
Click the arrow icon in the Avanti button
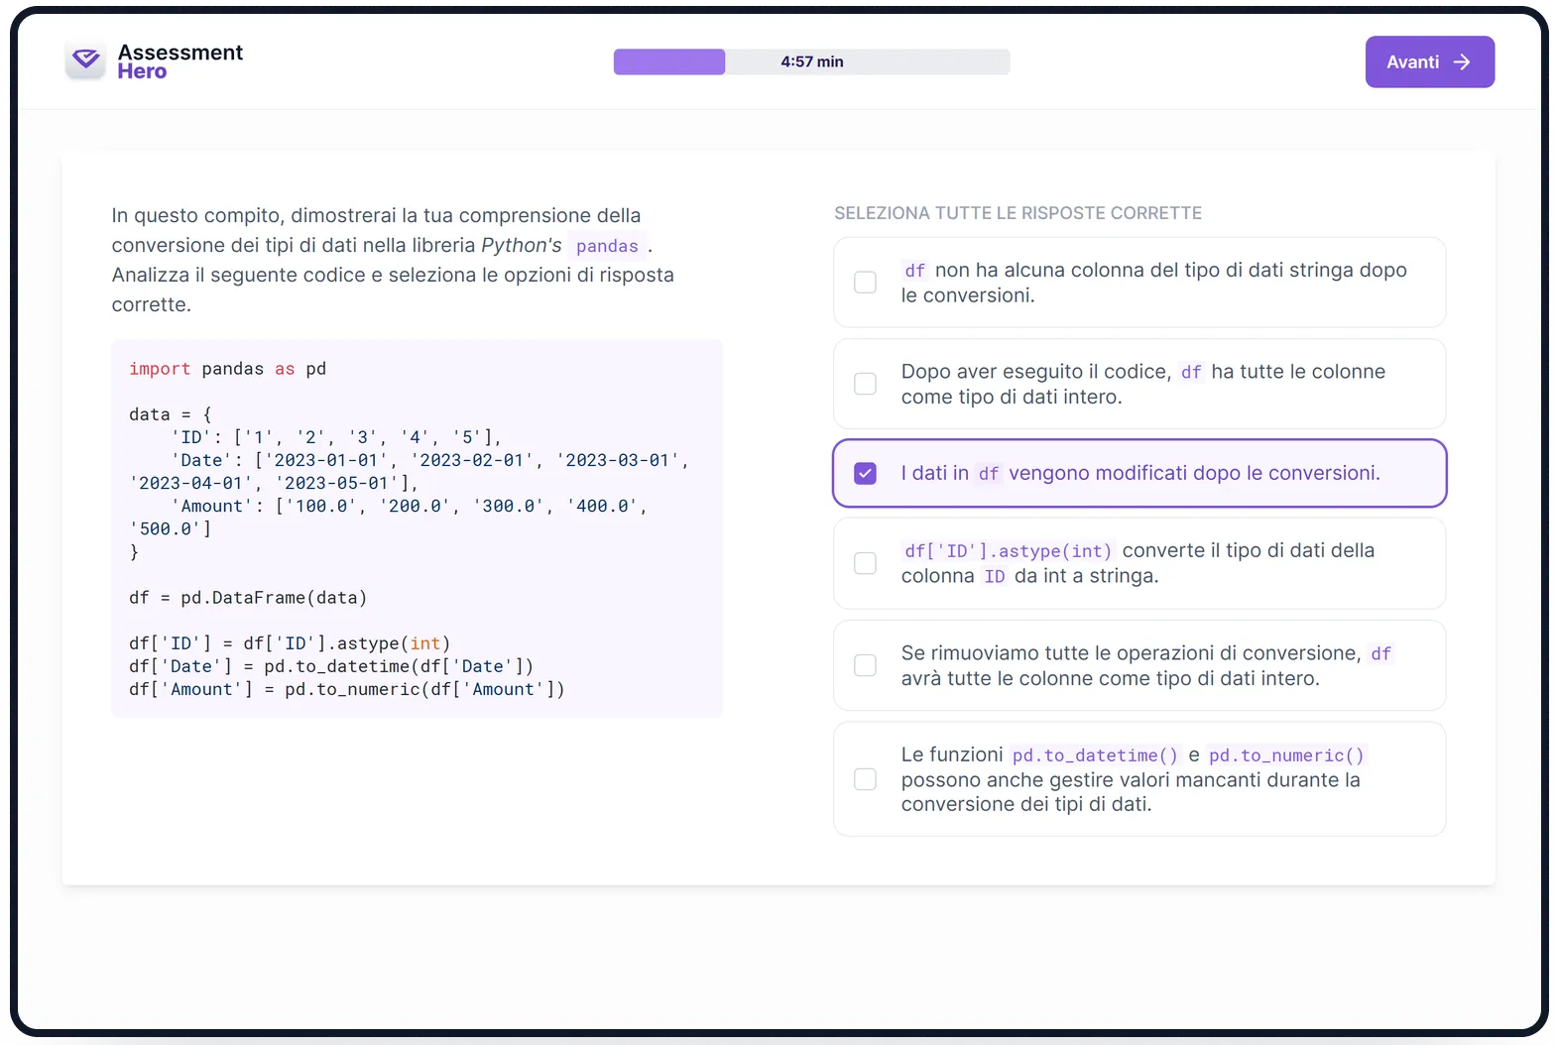(x=1462, y=61)
